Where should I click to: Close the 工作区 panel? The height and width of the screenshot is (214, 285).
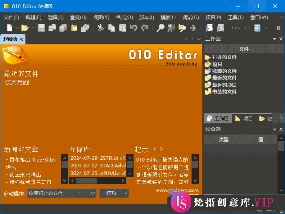[281, 39]
